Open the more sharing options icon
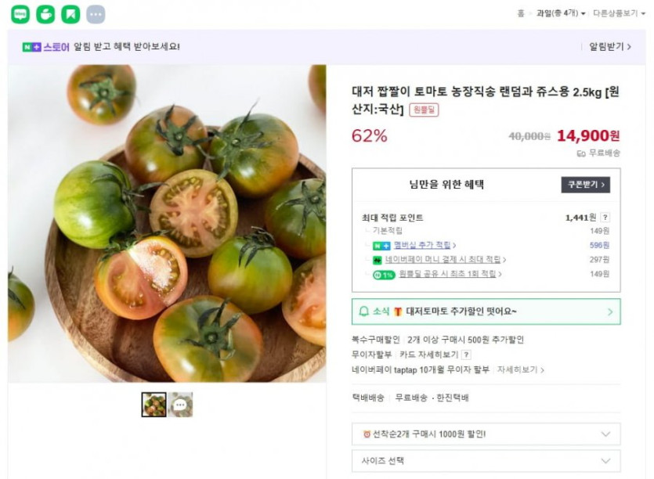 click(x=96, y=14)
